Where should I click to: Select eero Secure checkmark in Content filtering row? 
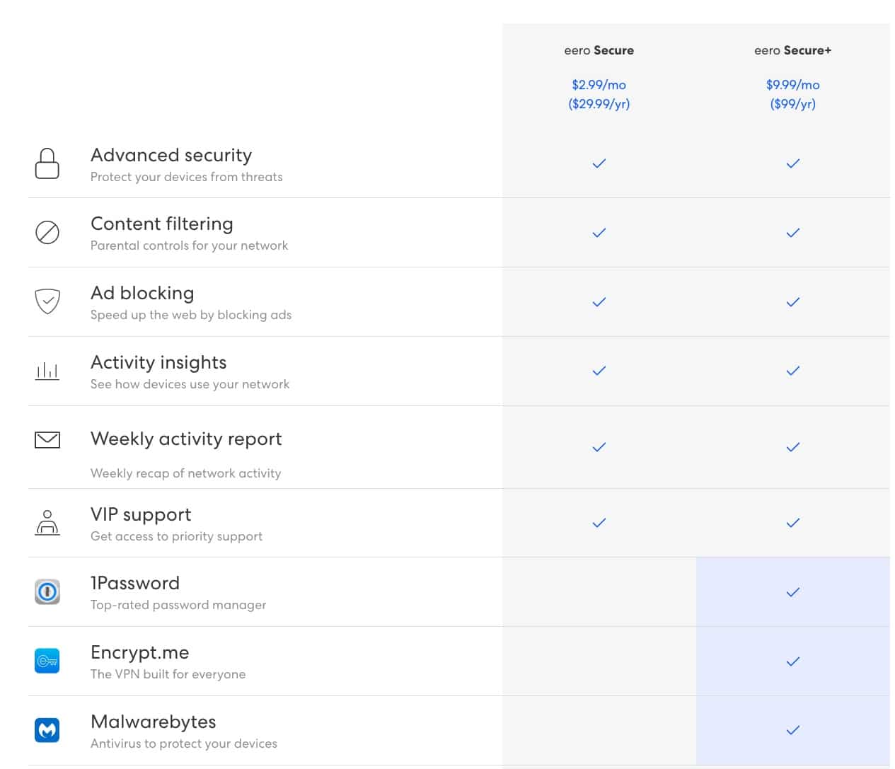pyautogui.click(x=599, y=233)
